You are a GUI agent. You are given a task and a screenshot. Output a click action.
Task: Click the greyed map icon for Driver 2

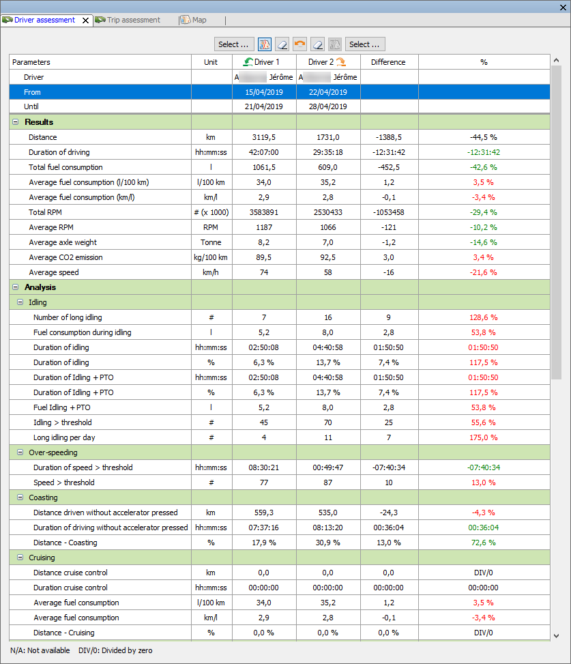[x=334, y=44]
